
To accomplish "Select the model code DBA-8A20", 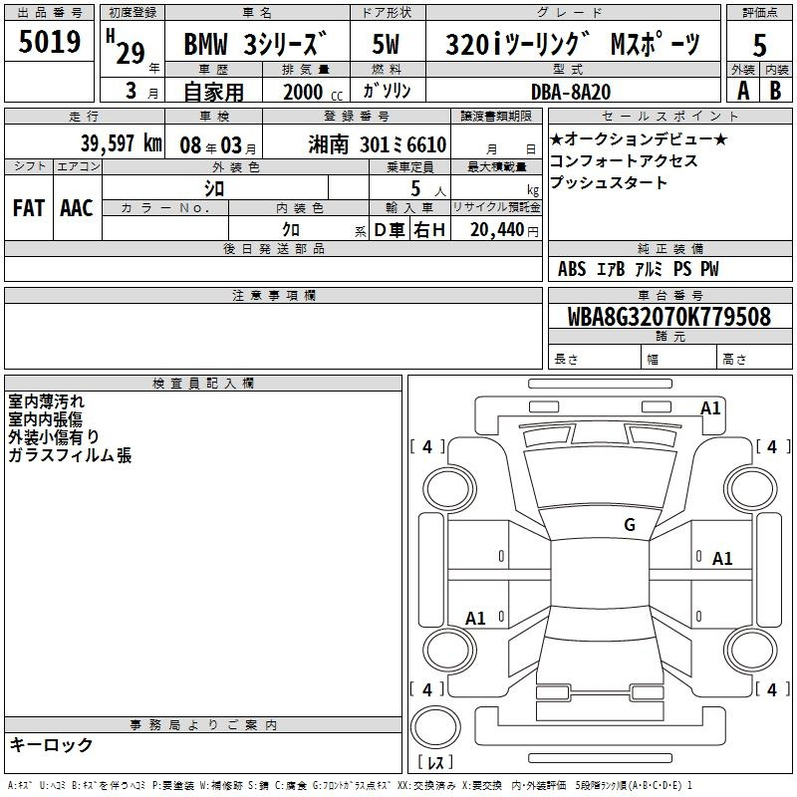I will (x=571, y=92).
